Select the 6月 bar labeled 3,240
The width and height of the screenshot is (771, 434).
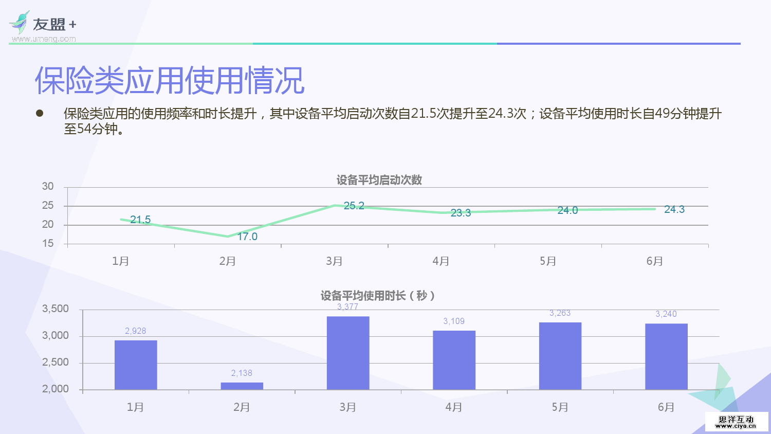point(666,356)
